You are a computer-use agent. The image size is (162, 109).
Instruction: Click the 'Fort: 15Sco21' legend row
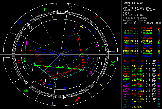coord(142,104)
